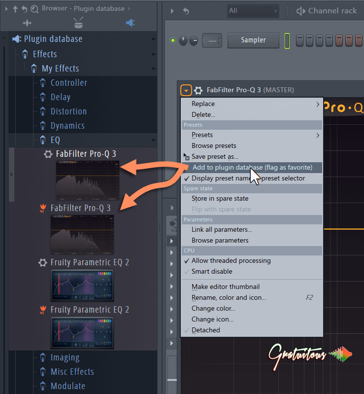This screenshot has width=364, height=394.
Task: Collapse EQ category arrow
Action: [x=153, y=140]
